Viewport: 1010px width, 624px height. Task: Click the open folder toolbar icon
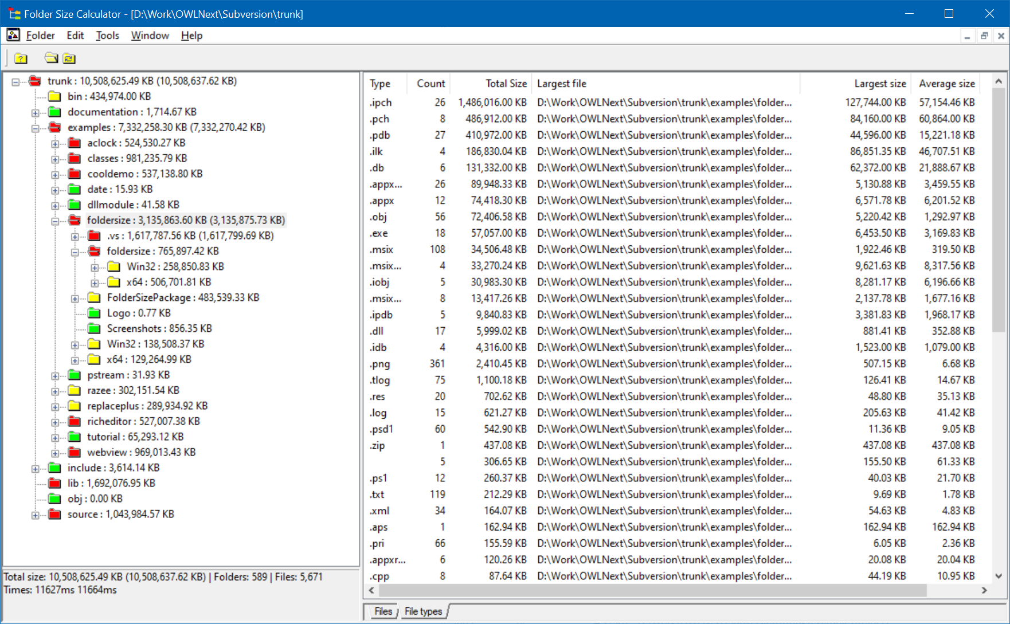[52, 58]
